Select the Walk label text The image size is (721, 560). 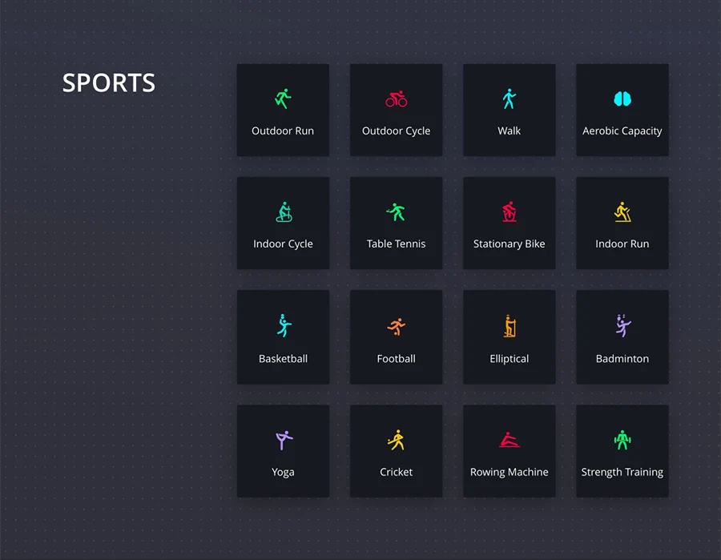(509, 131)
